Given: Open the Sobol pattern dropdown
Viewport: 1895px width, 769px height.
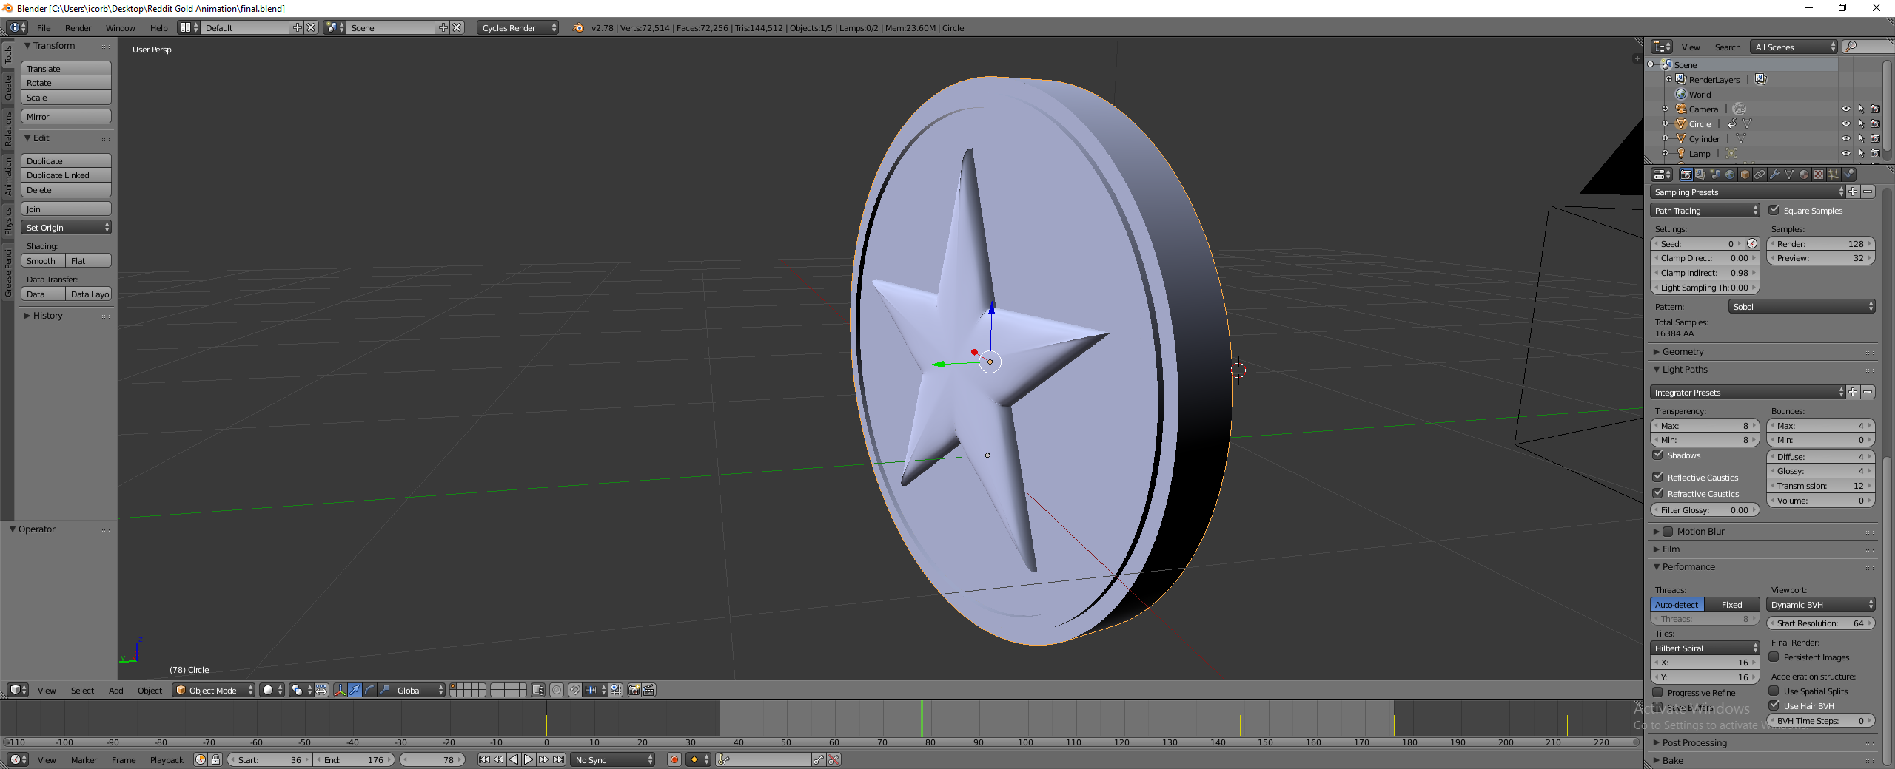Looking at the screenshot, I should click(1802, 307).
